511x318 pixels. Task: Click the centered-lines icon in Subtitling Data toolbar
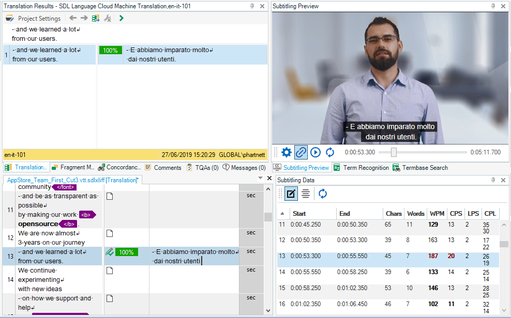[305, 194]
